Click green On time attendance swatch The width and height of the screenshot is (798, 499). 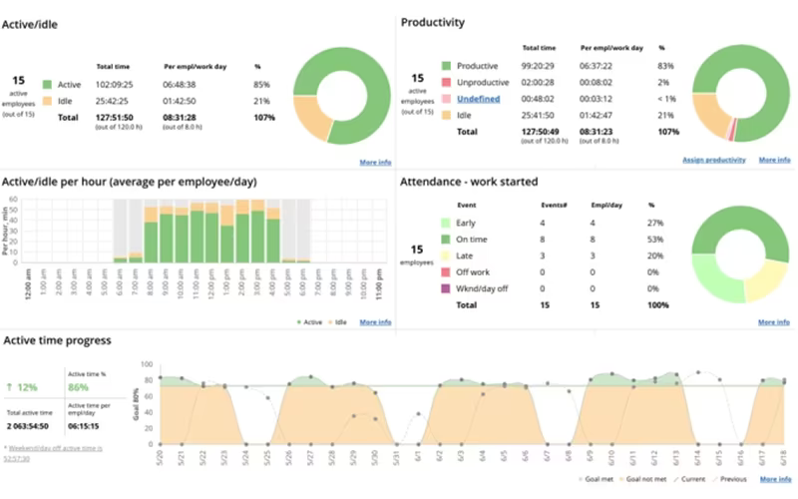[x=445, y=239]
